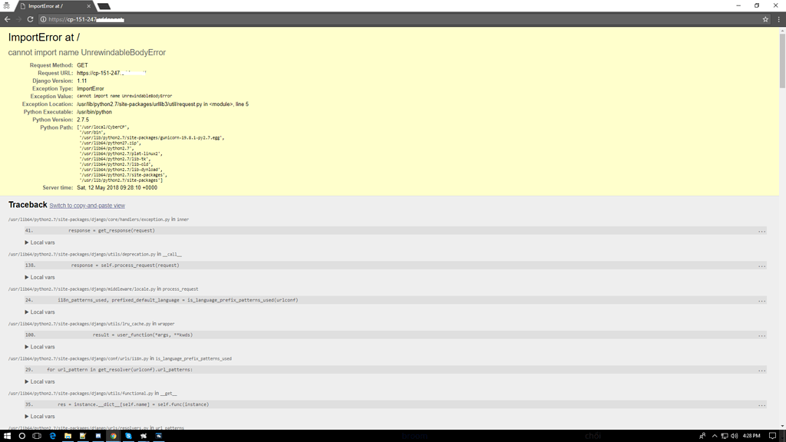This screenshot has height=442, width=786.
Task: Open the Action Center notifications icon
Action: tap(772, 436)
